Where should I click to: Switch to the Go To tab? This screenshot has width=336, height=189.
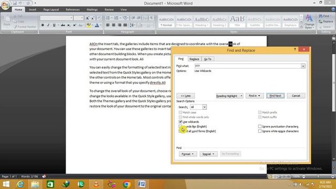pos(207,59)
